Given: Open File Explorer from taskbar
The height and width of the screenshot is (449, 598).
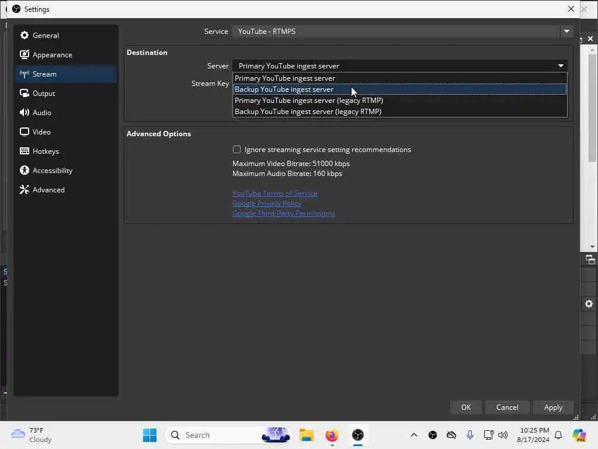Looking at the screenshot, I should tap(307, 435).
